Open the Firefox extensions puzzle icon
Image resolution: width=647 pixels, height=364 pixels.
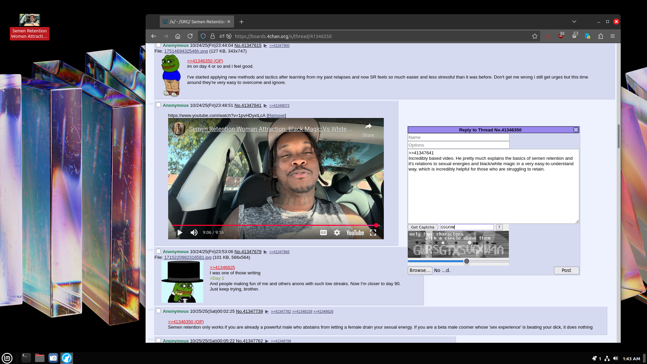600,36
